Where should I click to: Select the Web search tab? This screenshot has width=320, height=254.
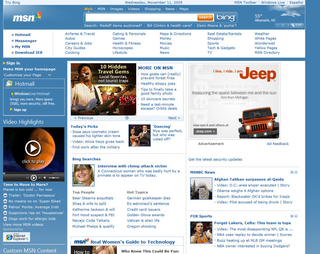point(88,9)
